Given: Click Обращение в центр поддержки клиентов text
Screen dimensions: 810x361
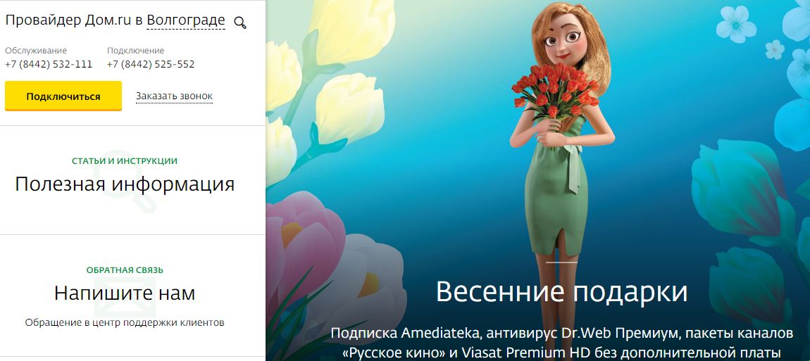Looking at the screenshot, I should (125, 323).
